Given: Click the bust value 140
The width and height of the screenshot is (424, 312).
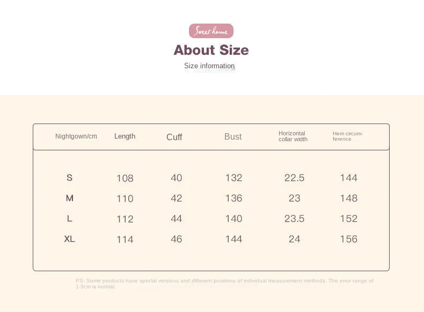Looking at the screenshot, I should (x=233, y=219).
